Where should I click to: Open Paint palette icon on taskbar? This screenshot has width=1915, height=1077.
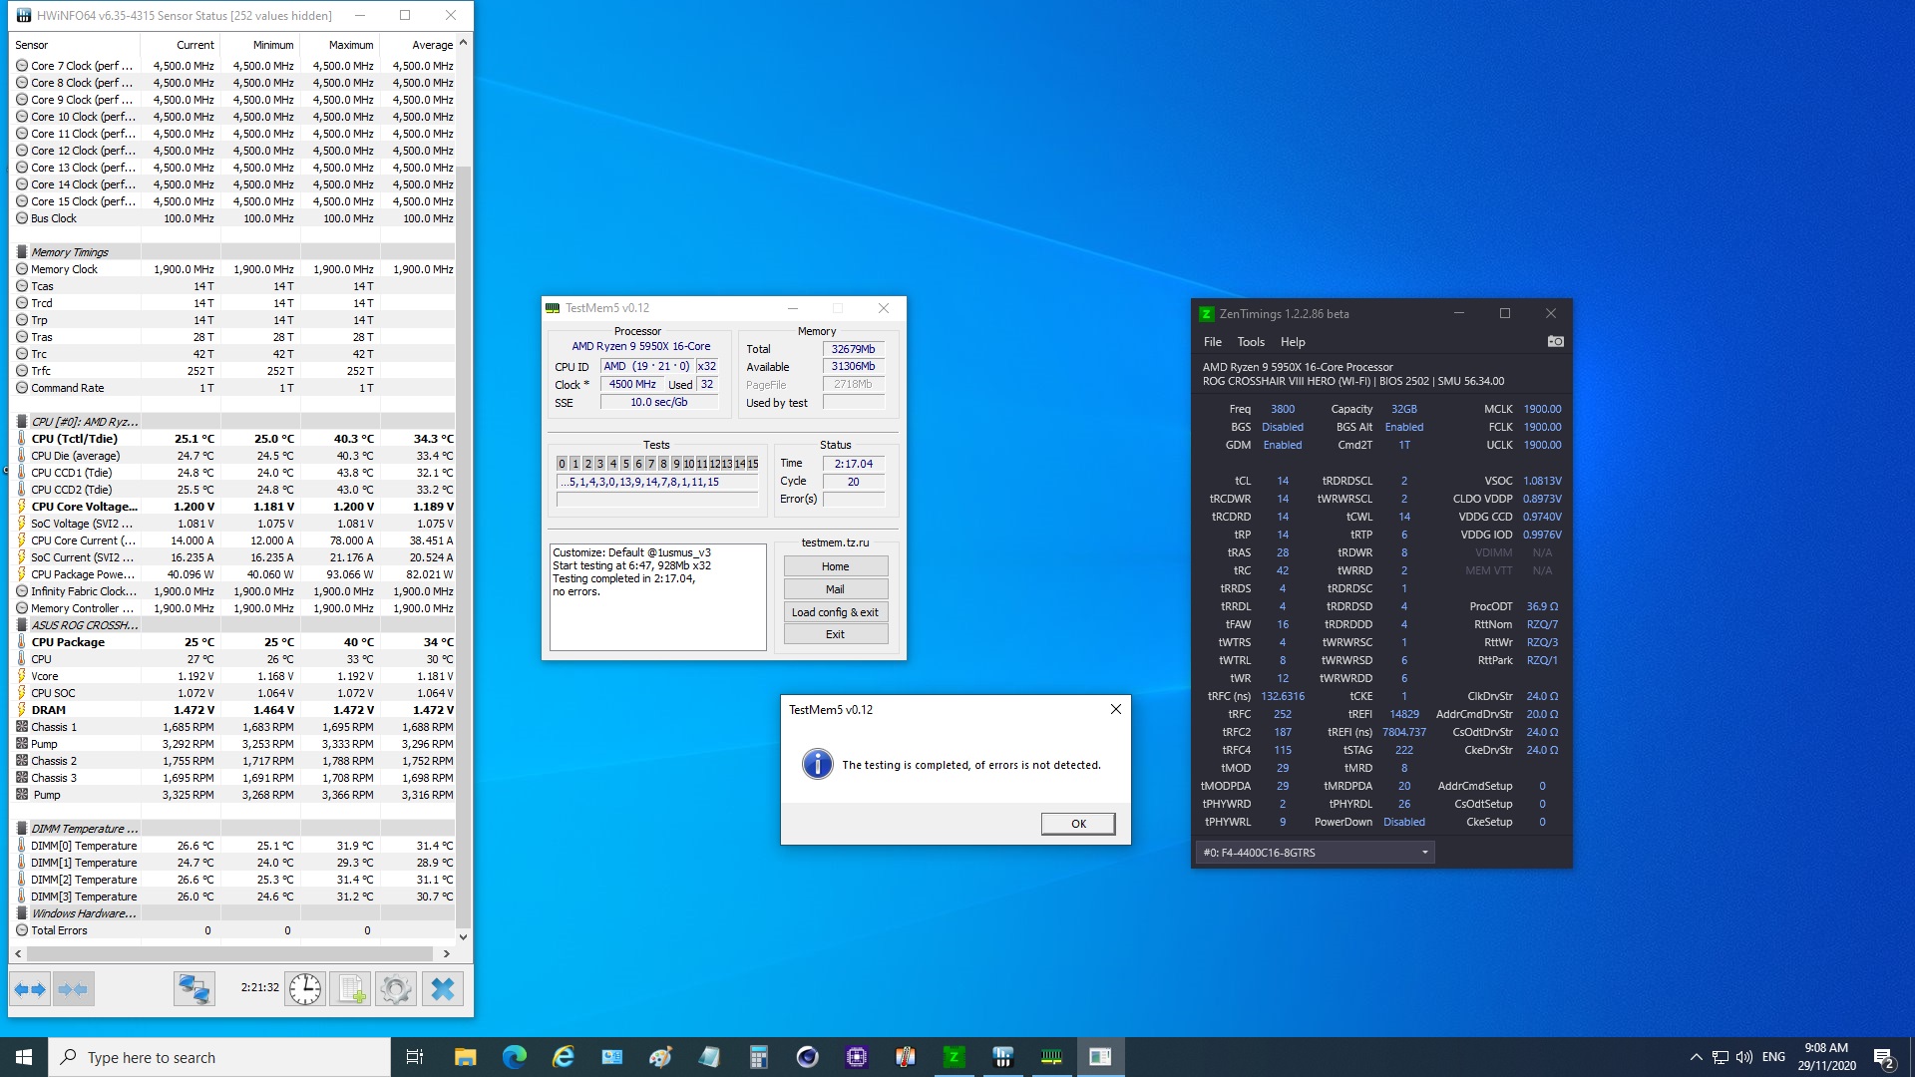(x=660, y=1057)
